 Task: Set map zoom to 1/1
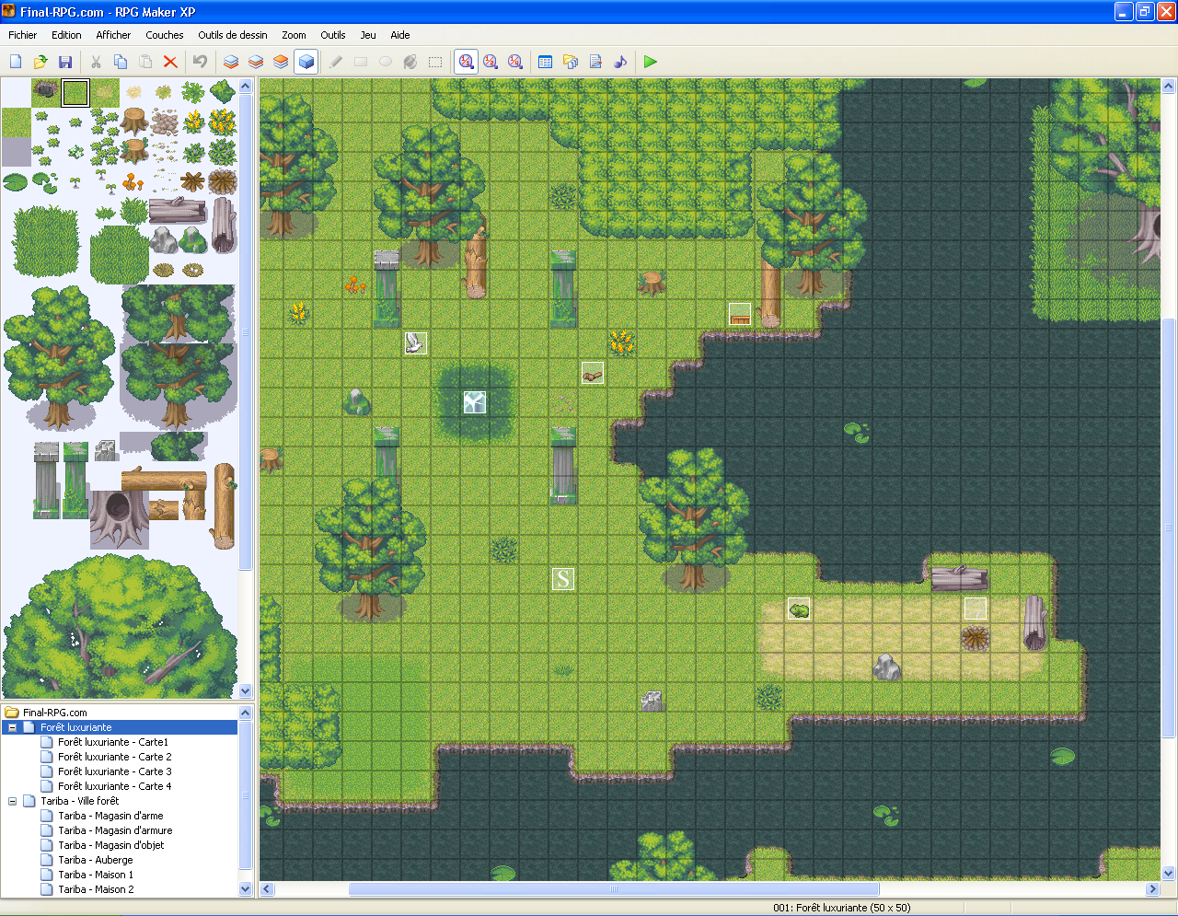(467, 62)
